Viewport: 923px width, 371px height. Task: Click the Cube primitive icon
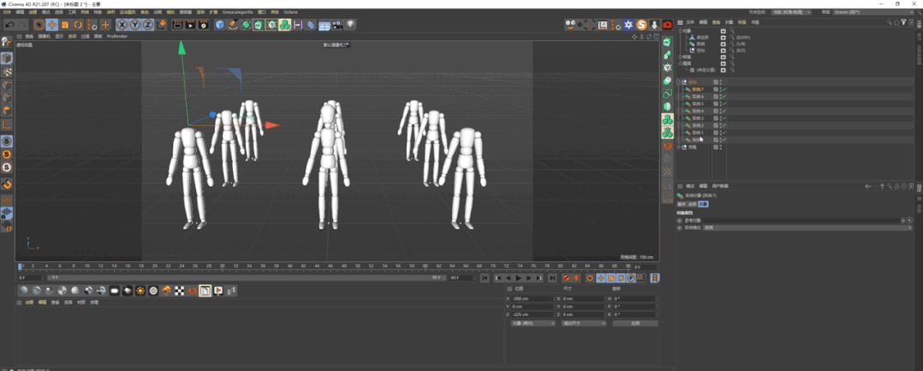[x=220, y=25]
